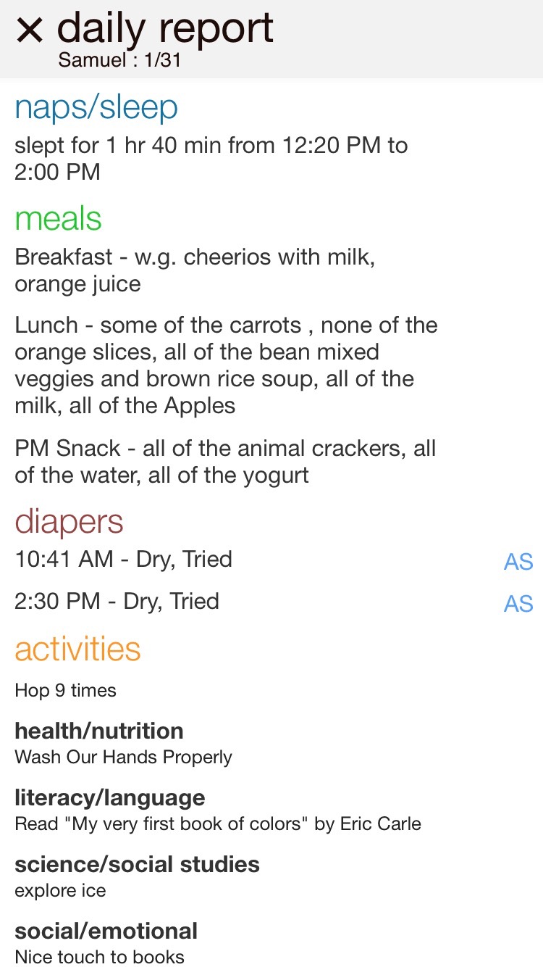The width and height of the screenshot is (543, 967).
Task: Close the daily report screen
Action: point(30,30)
